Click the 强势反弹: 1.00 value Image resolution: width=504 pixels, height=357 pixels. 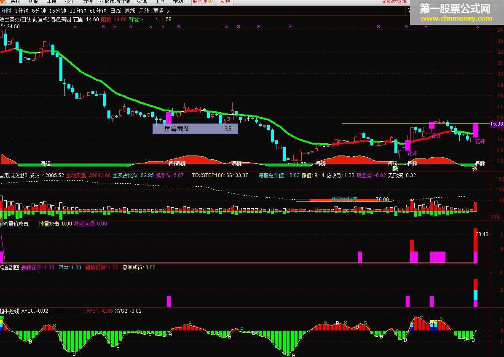pos(102,268)
